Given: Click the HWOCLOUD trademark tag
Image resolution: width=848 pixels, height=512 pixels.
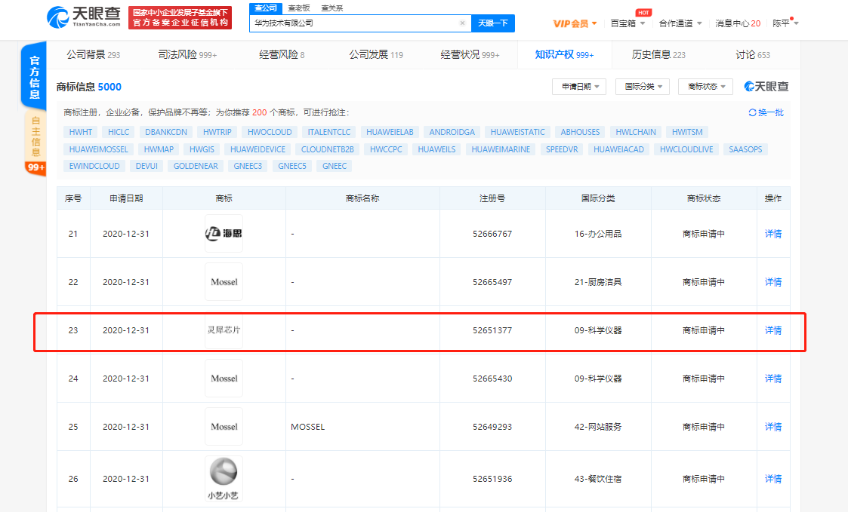Looking at the screenshot, I should pyautogui.click(x=269, y=131).
